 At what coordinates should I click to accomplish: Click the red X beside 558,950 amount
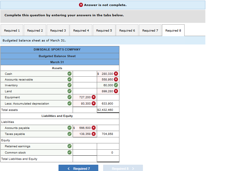coord(116,79)
